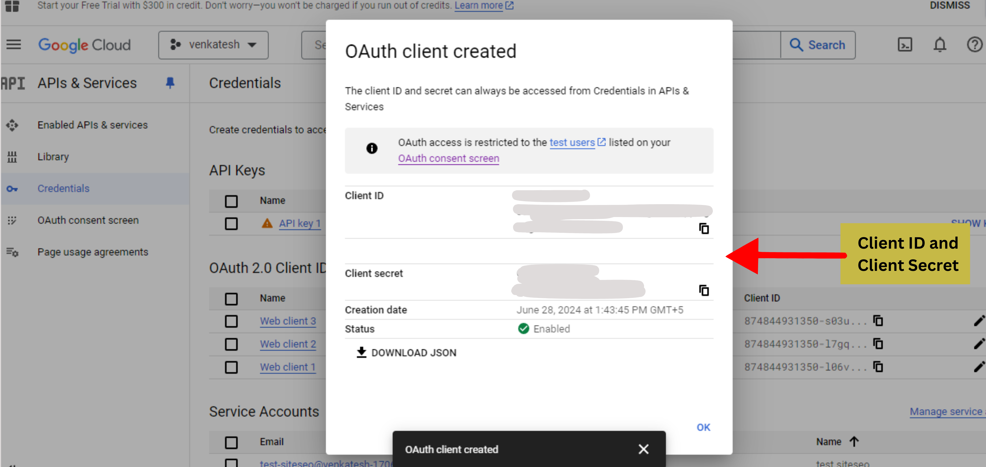Click OK to close the dialog
This screenshot has height=467, width=986.
click(703, 427)
